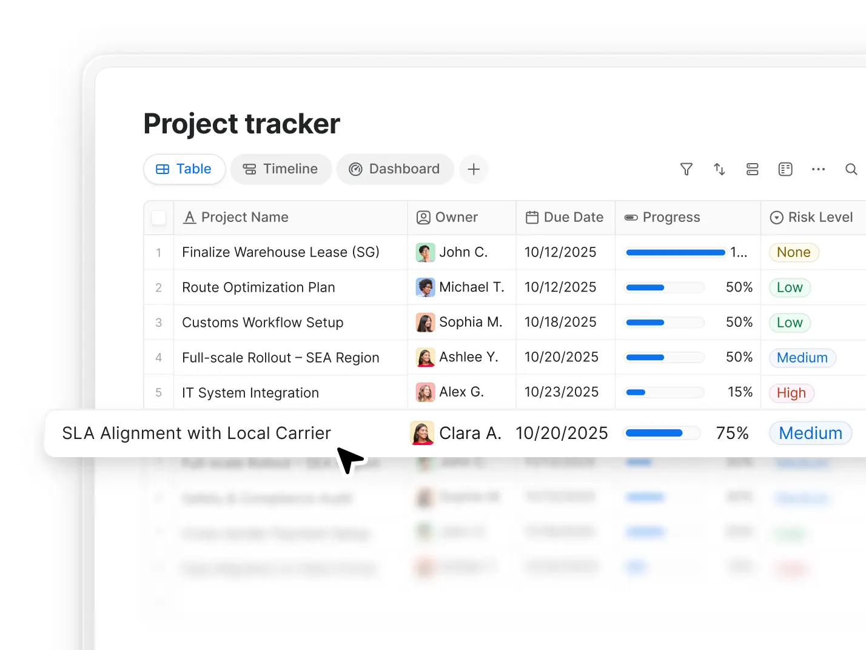The image size is (866, 650).
Task: Switch to the Timeline view tab
Action: click(281, 169)
